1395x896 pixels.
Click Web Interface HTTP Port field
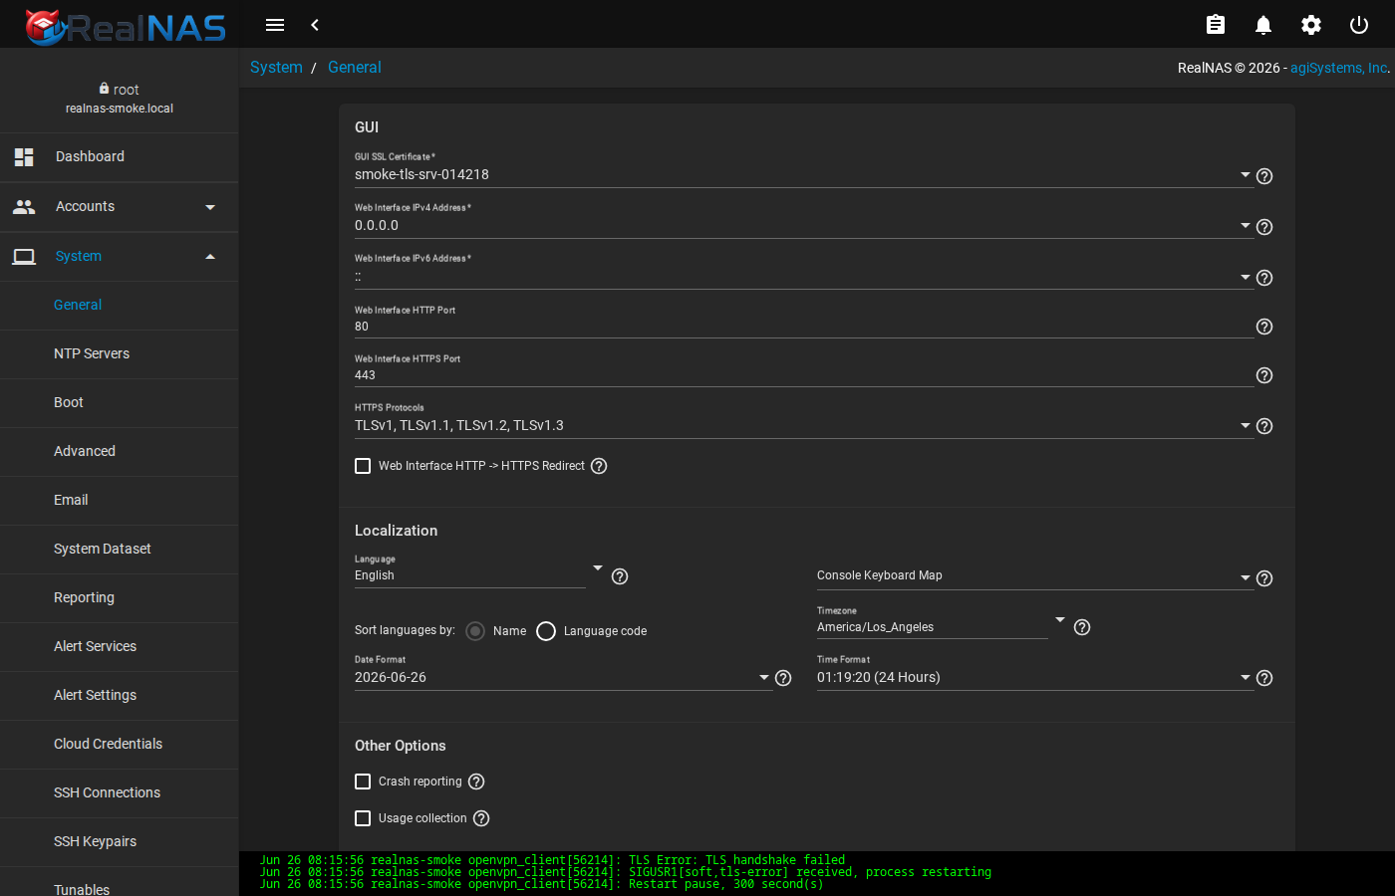[x=804, y=327]
